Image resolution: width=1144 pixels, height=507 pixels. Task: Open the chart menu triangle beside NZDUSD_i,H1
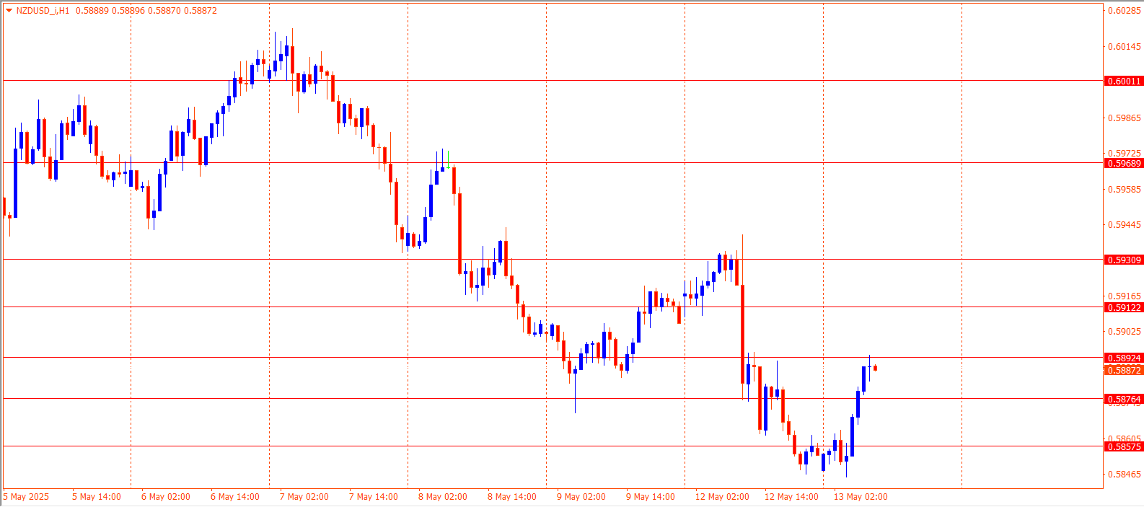[x=9, y=11]
